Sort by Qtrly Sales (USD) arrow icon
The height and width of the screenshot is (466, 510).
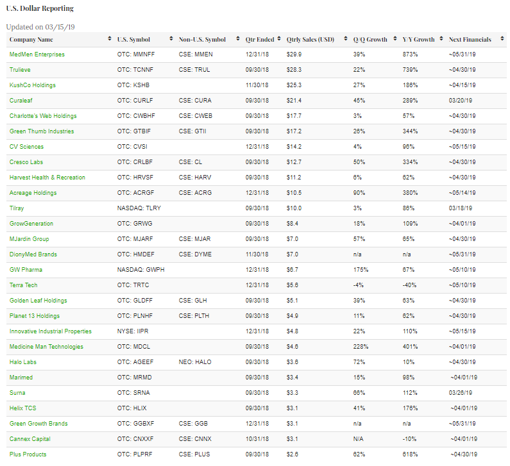tap(345, 40)
